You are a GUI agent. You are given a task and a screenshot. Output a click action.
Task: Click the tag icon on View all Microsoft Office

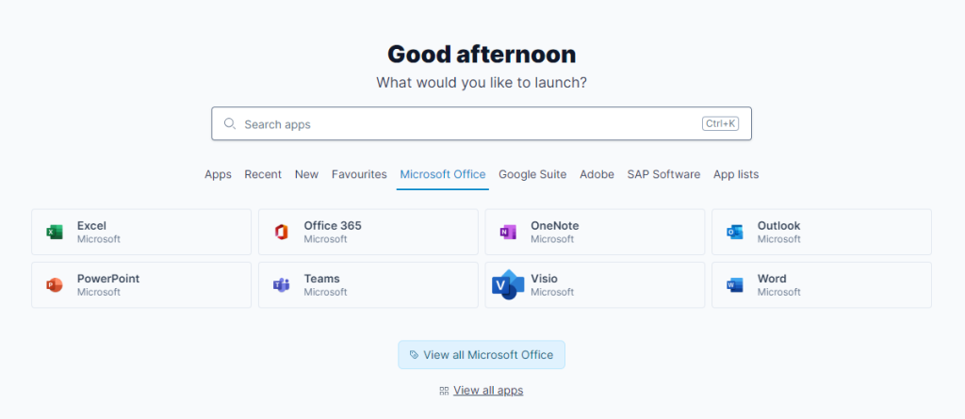tap(415, 355)
